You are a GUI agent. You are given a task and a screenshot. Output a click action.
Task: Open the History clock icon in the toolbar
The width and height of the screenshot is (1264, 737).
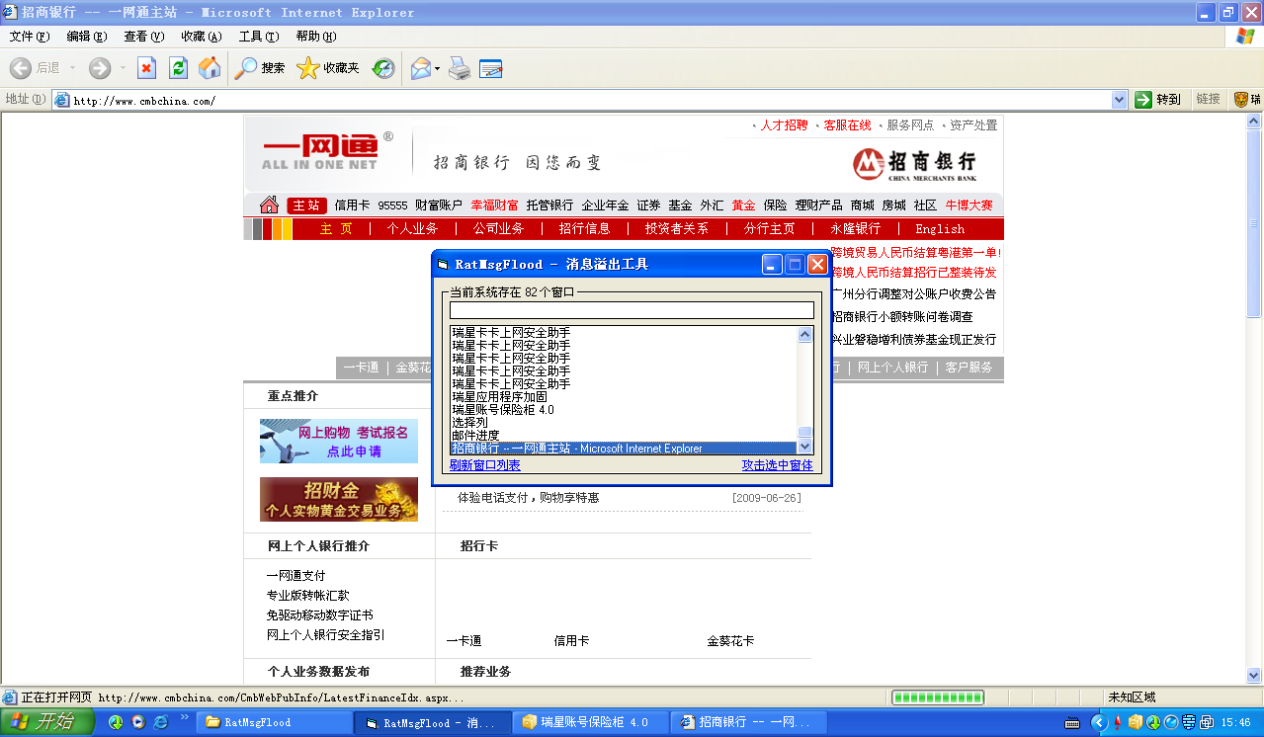click(383, 68)
